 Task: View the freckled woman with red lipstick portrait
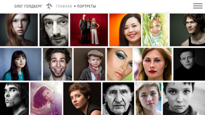tap(153, 64)
